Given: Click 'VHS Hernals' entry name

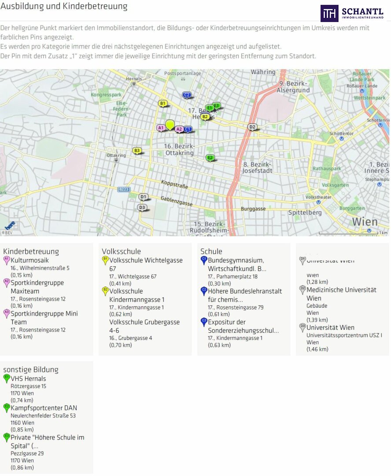Looking at the screenshot, I should 28,379.
